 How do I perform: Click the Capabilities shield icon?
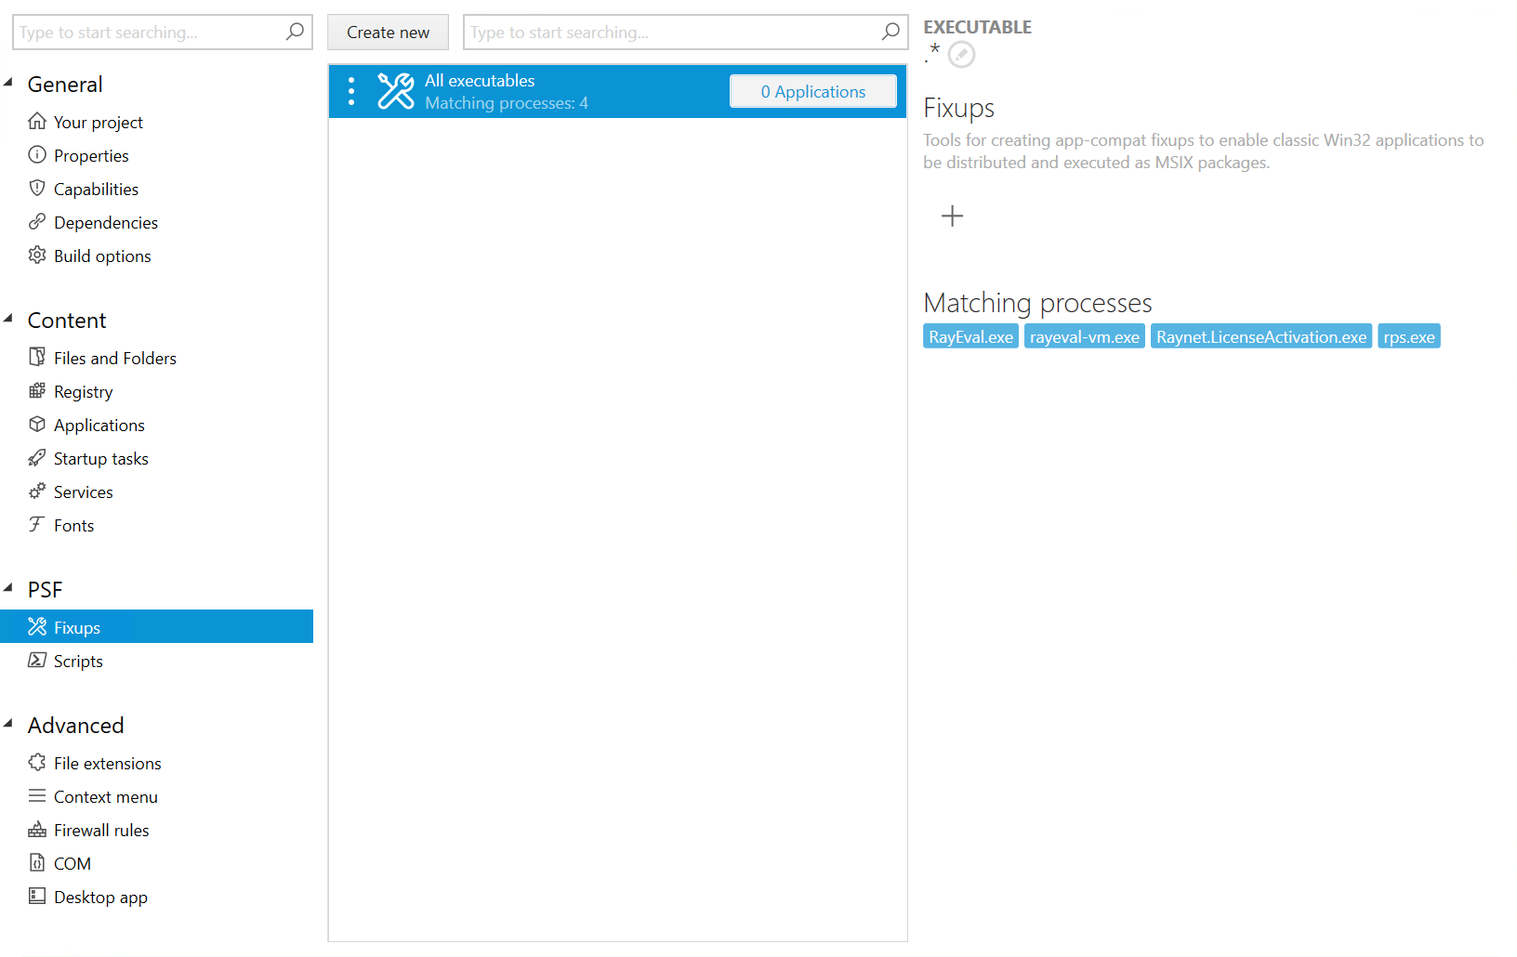pyautogui.click(x=37, y=189)
